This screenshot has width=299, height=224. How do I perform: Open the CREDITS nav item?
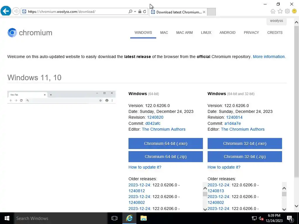pos(275,33)
